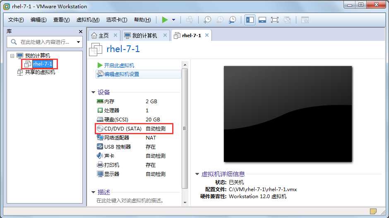
Task: Open the library search dropdown arrow
Action: (x=78, y=42)
